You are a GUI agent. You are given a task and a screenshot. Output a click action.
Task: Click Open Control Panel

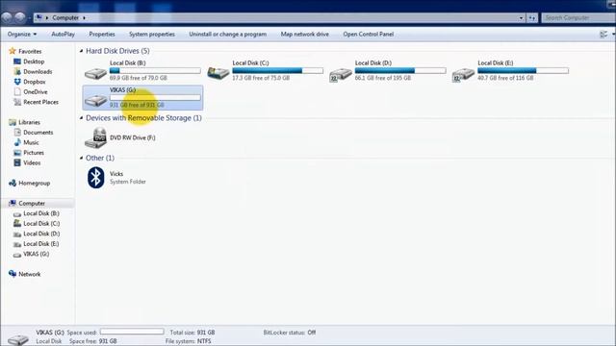tap(368, 35)
